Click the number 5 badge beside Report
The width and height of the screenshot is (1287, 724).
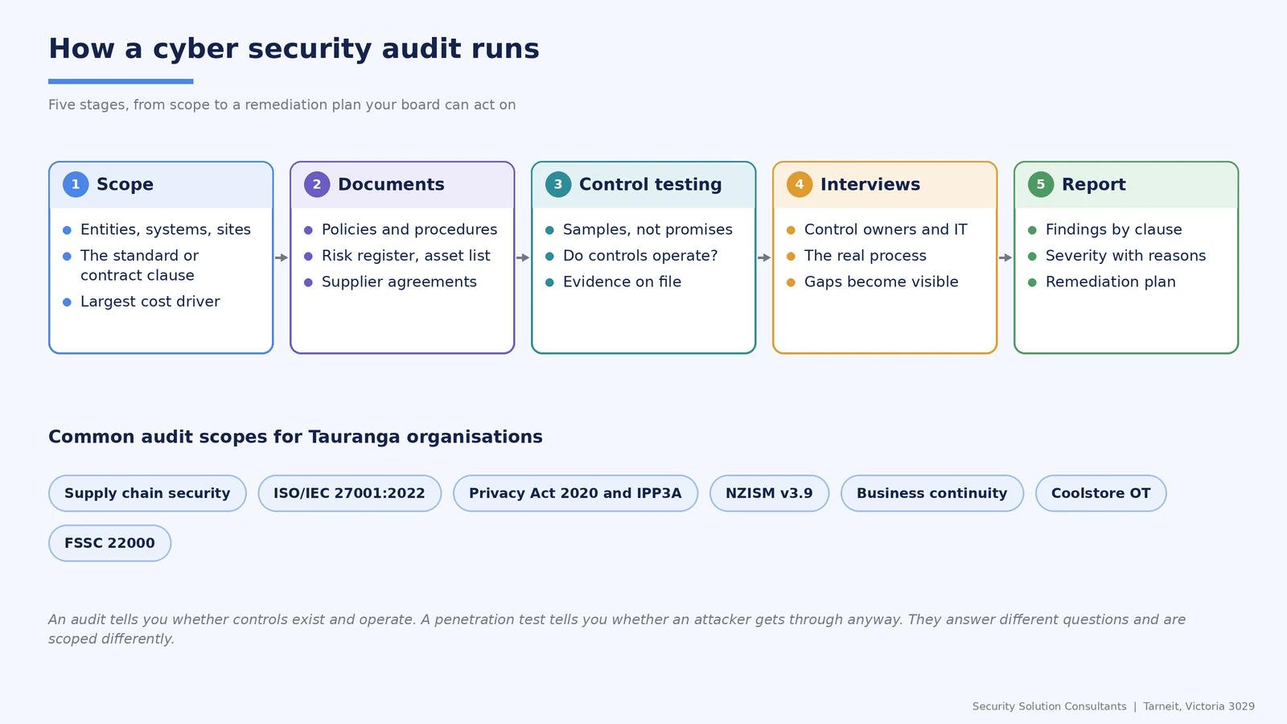1041,184
